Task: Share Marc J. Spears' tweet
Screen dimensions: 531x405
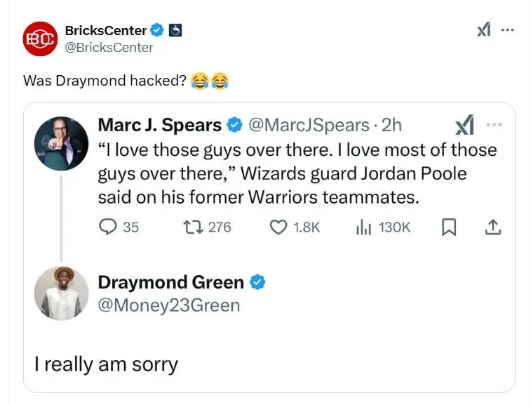Action: [x=493, y=227]
